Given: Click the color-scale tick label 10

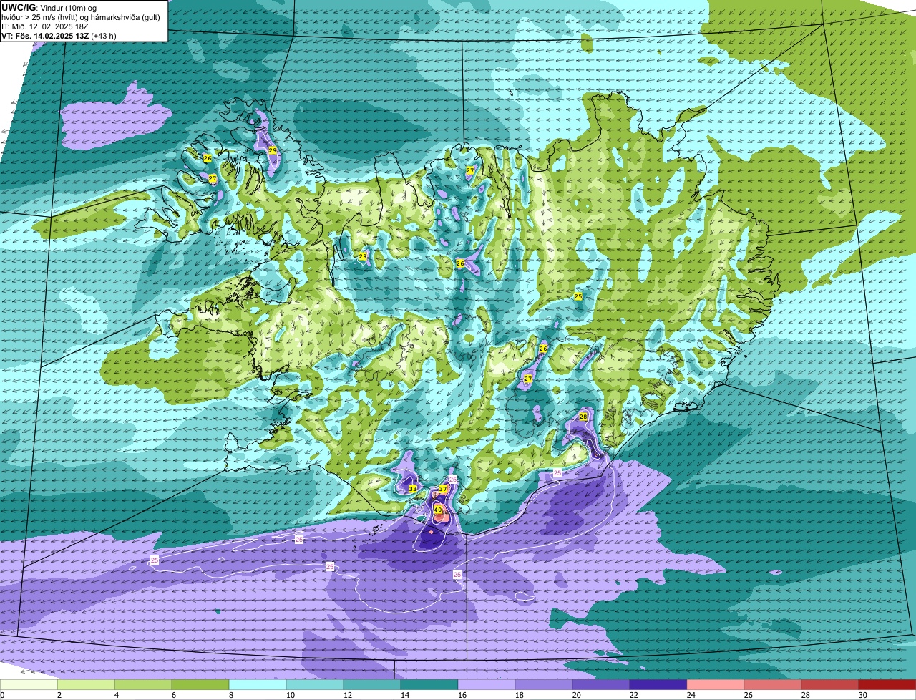Looking at the screenshot, I should 290,695.
